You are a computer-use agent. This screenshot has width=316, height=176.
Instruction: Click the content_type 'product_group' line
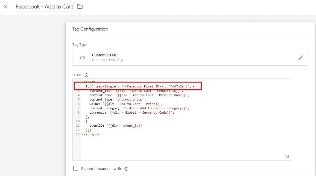118,100
